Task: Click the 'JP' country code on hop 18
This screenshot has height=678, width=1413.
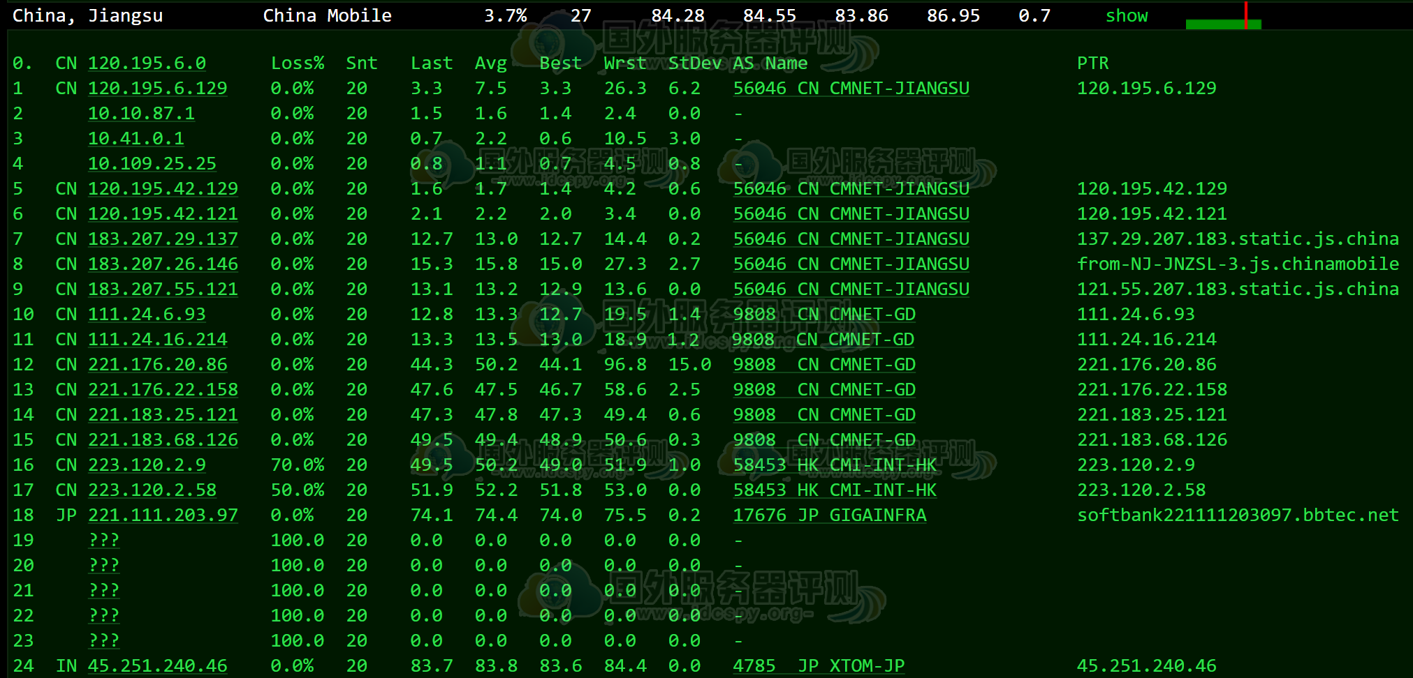Action: pyautogui.click(x=66, y=515)
